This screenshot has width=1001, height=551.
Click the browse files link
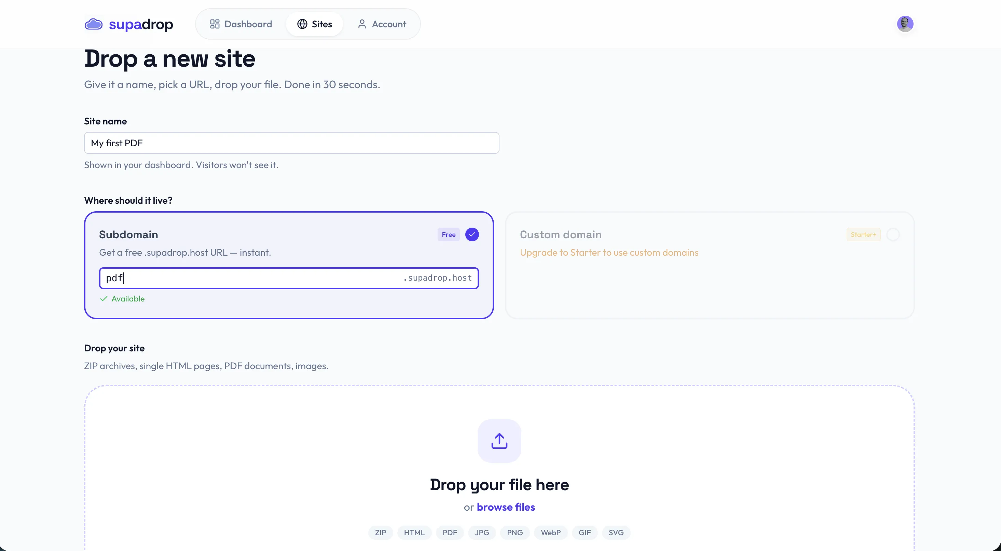(506, 507)
